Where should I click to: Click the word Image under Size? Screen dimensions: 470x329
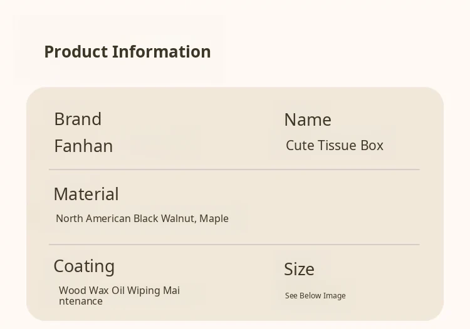click(x=335, y=296)
